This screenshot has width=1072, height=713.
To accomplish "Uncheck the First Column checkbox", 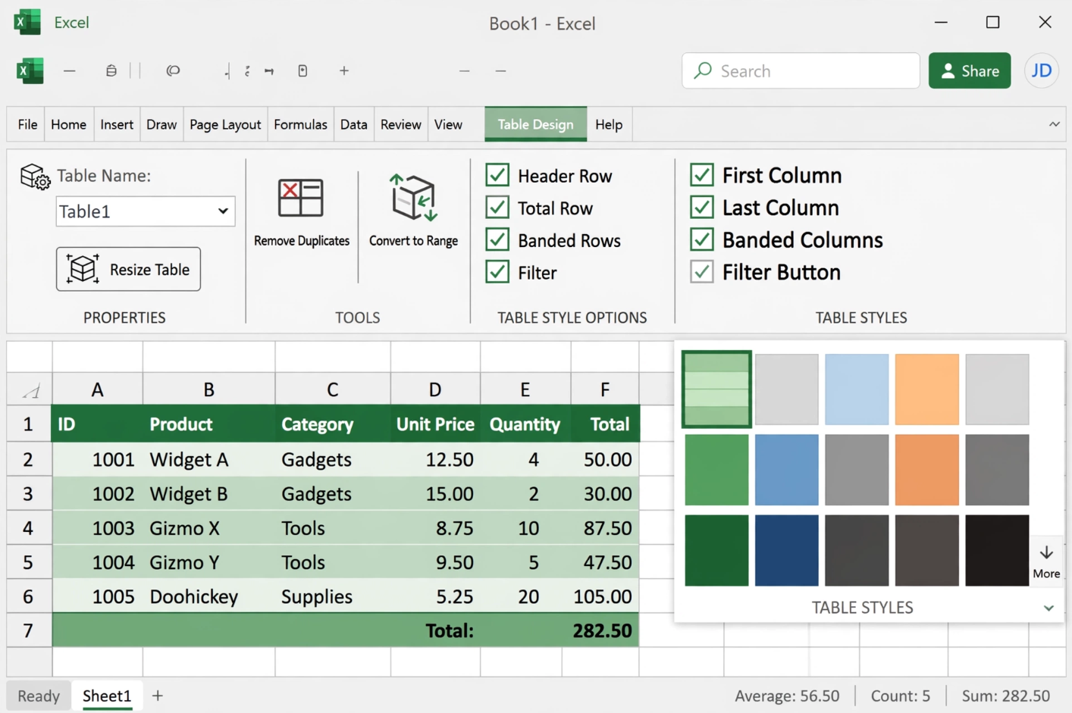I will click(x=702, y=175).
